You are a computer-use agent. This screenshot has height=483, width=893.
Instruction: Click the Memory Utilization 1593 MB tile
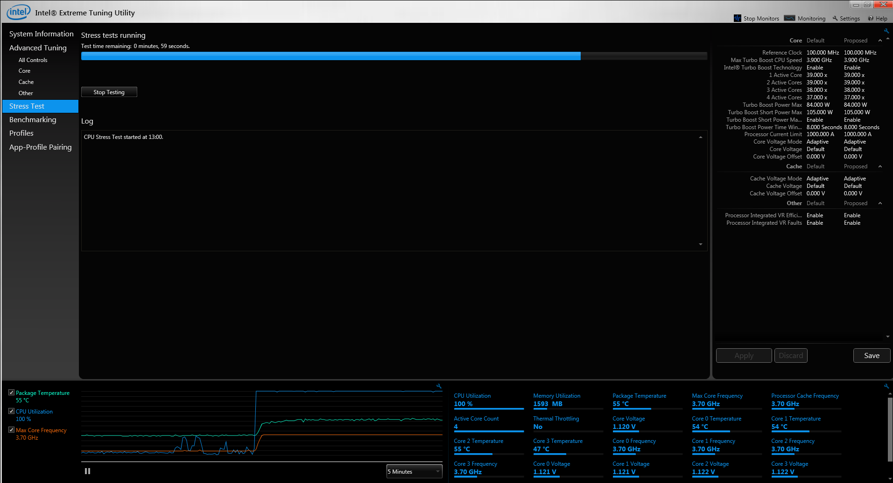pos(568,400)
